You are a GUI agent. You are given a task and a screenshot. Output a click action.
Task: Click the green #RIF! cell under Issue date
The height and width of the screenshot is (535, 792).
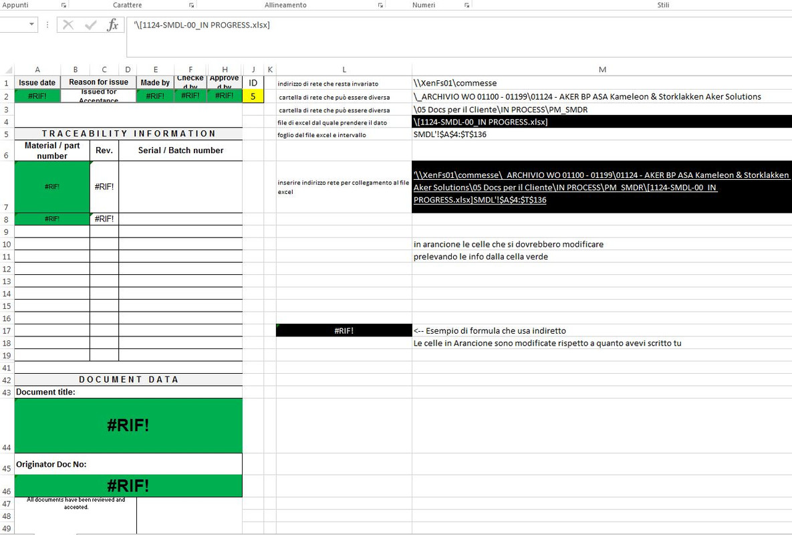click(37, 96)
